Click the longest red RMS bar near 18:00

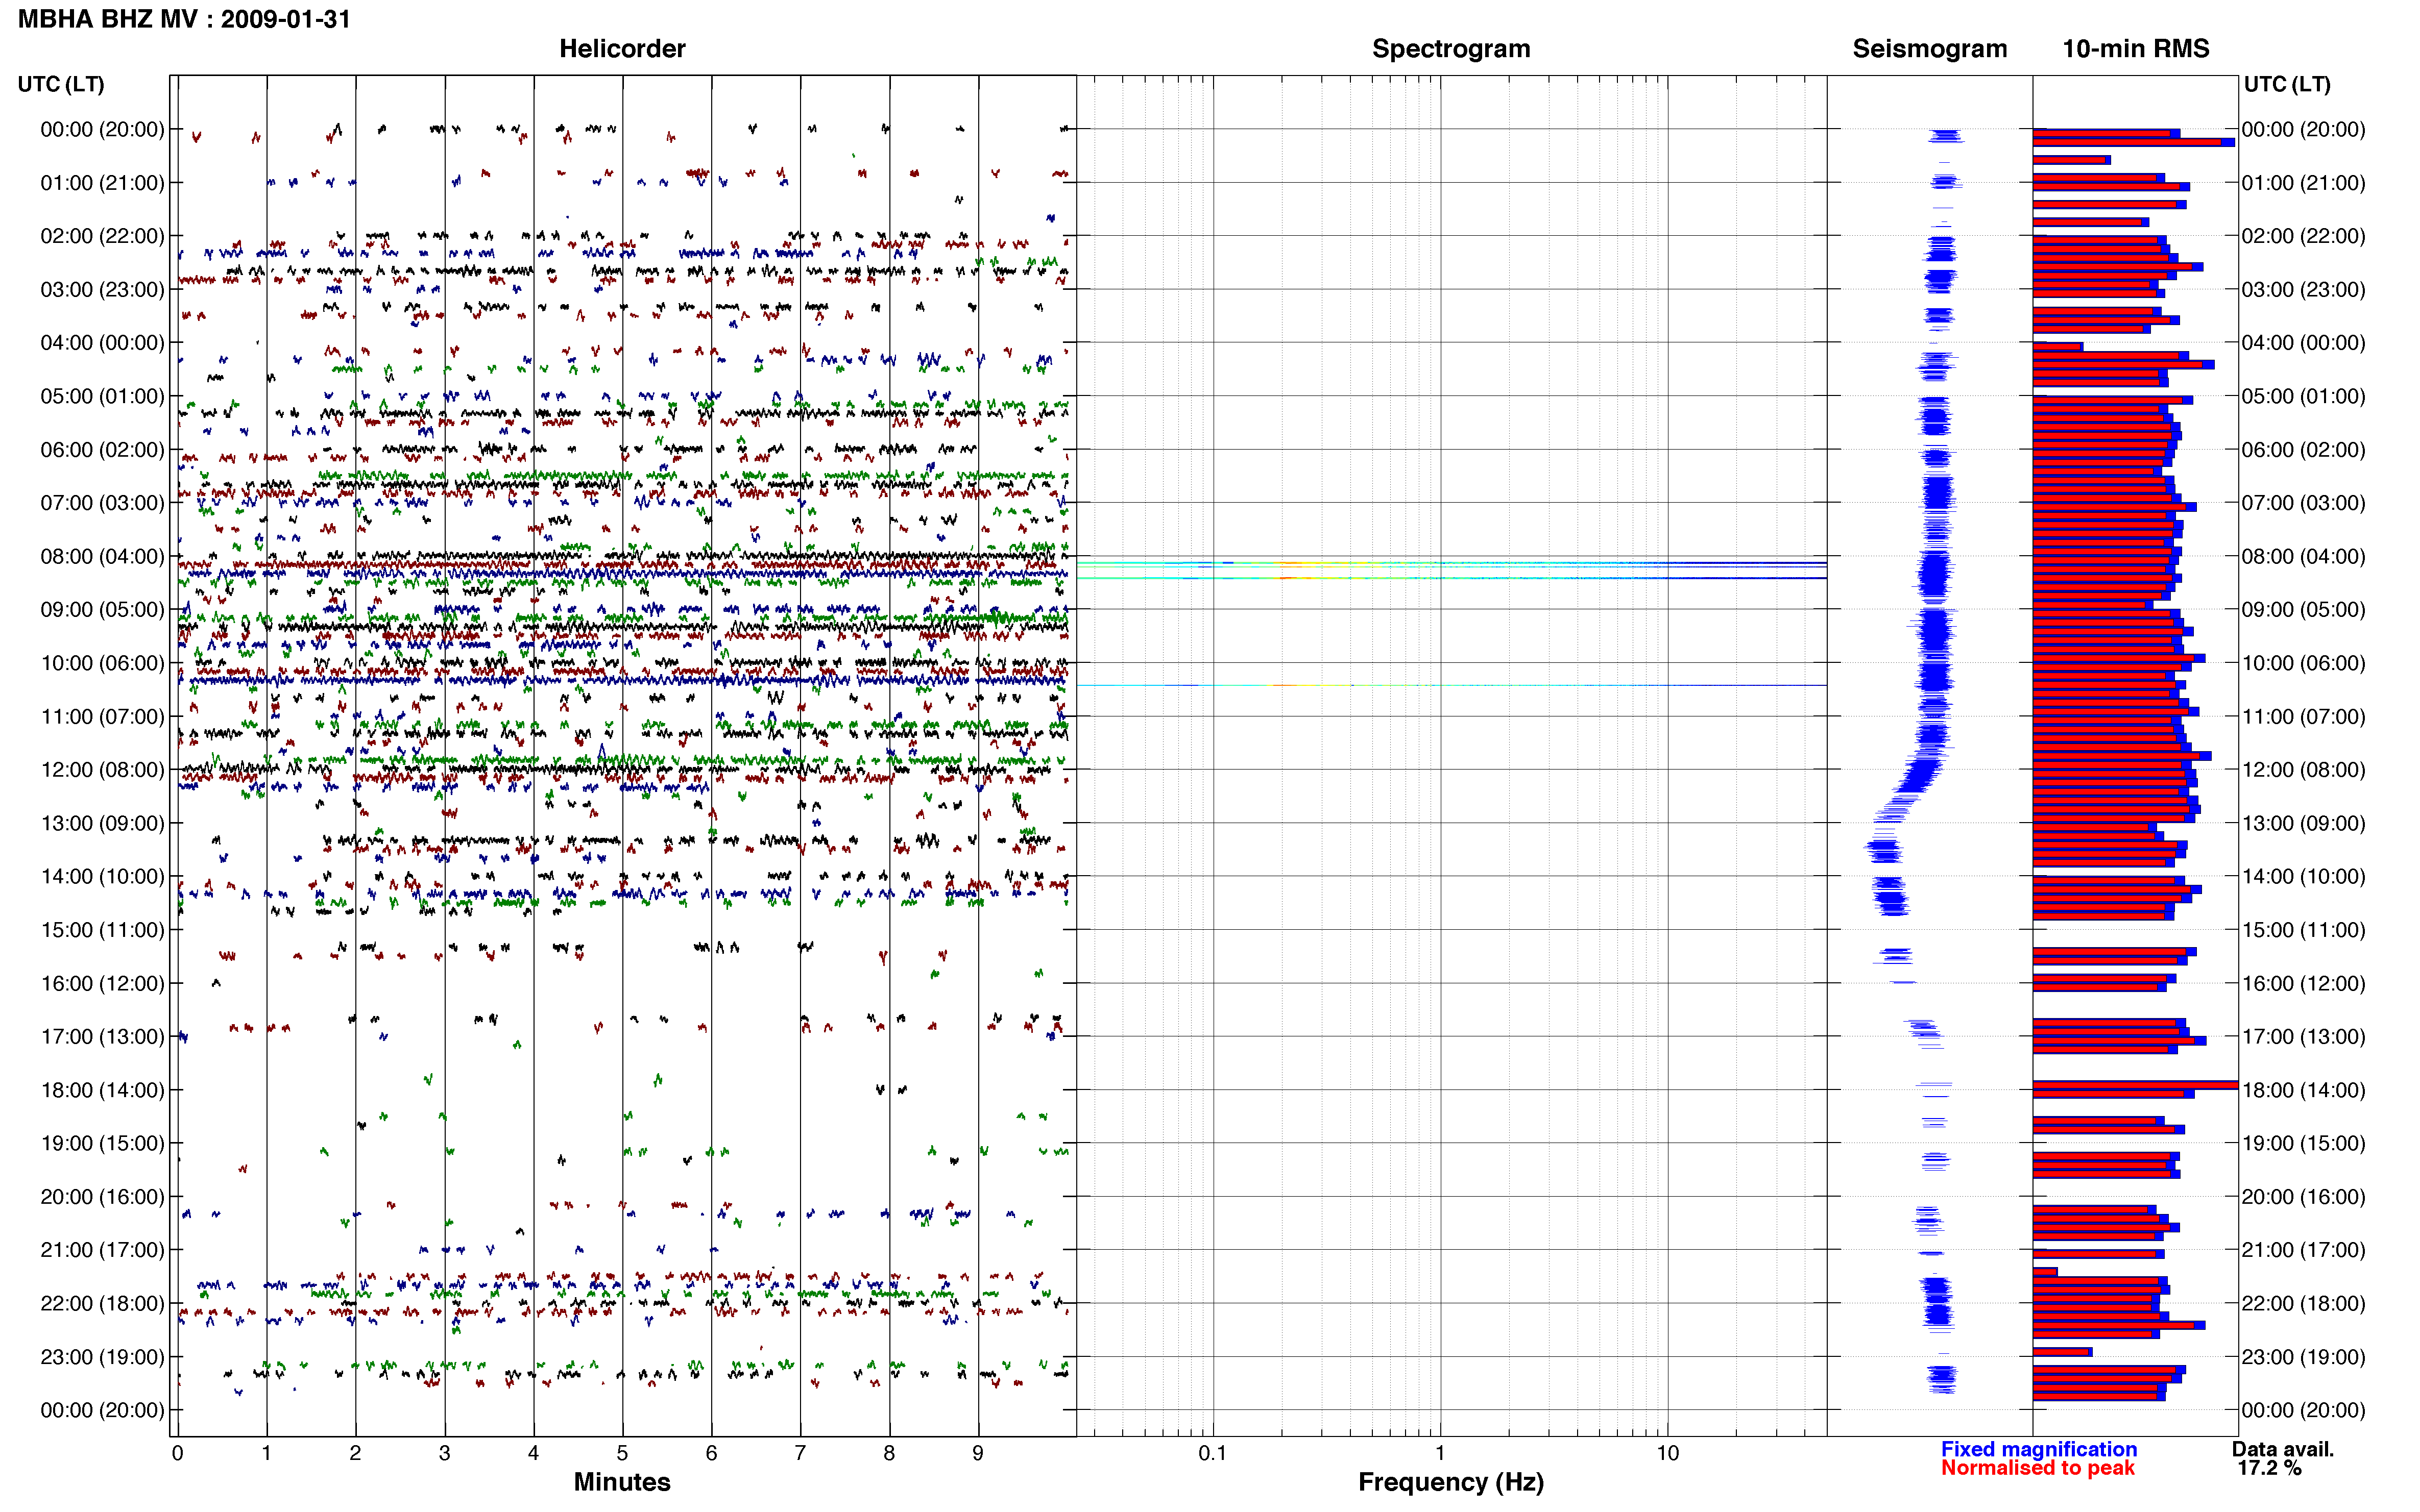pyautogui.click(x=2135, y=1085)
